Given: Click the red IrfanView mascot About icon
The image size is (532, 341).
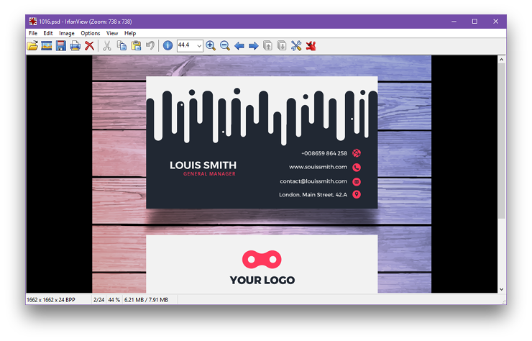Looking at the screenshot, I should [x=311, y=46].
